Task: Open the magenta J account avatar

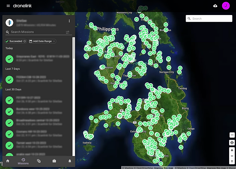Action: (x=226, y=6)
